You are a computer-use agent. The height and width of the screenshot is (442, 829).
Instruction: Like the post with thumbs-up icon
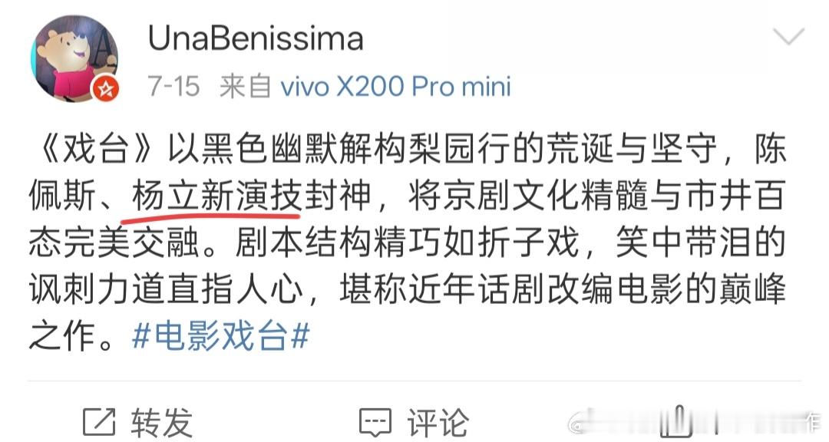point(676,423)
